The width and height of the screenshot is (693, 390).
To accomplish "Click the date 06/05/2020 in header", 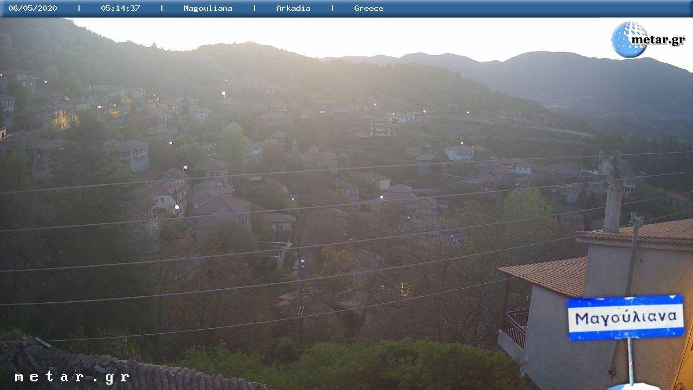I will pos(32,8).
